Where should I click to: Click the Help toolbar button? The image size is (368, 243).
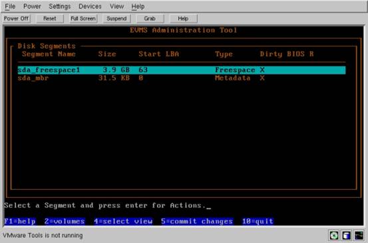coord(183,19)
